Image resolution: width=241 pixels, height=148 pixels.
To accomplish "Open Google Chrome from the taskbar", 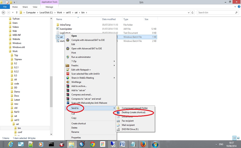I will pyautogui.click(x=92, y=144).
